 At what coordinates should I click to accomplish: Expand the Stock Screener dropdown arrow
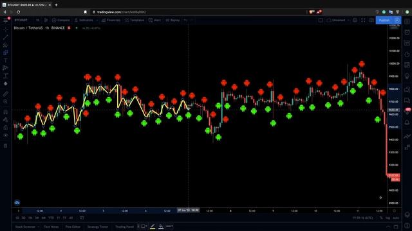pyautogui.click(x=39, y=227)
